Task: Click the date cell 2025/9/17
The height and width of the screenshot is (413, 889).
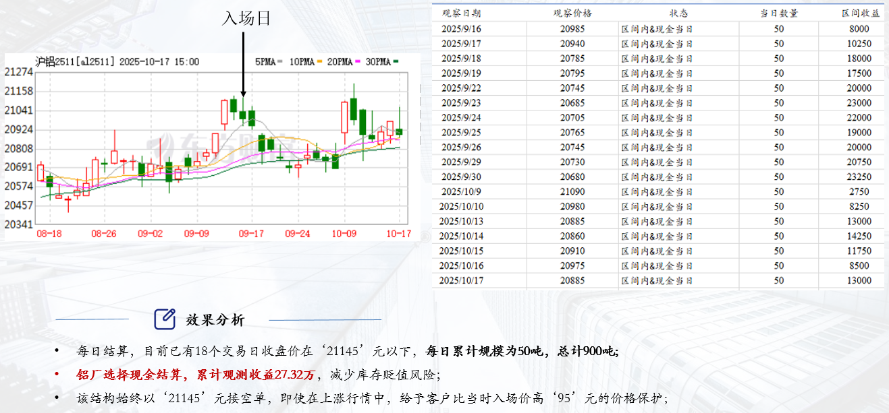Action: tap(462, 44)
